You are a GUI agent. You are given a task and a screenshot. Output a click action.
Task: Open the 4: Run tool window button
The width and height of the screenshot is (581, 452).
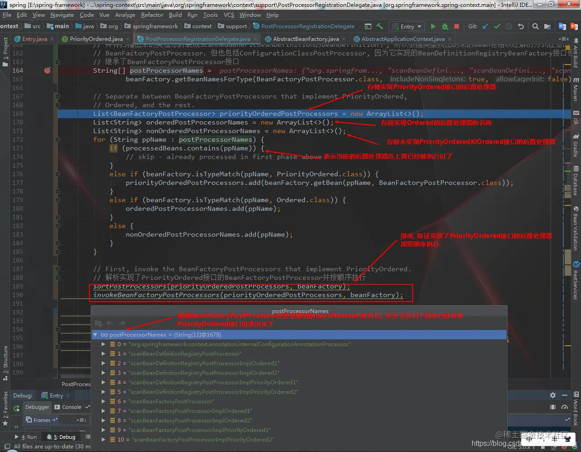click(26, 437)
